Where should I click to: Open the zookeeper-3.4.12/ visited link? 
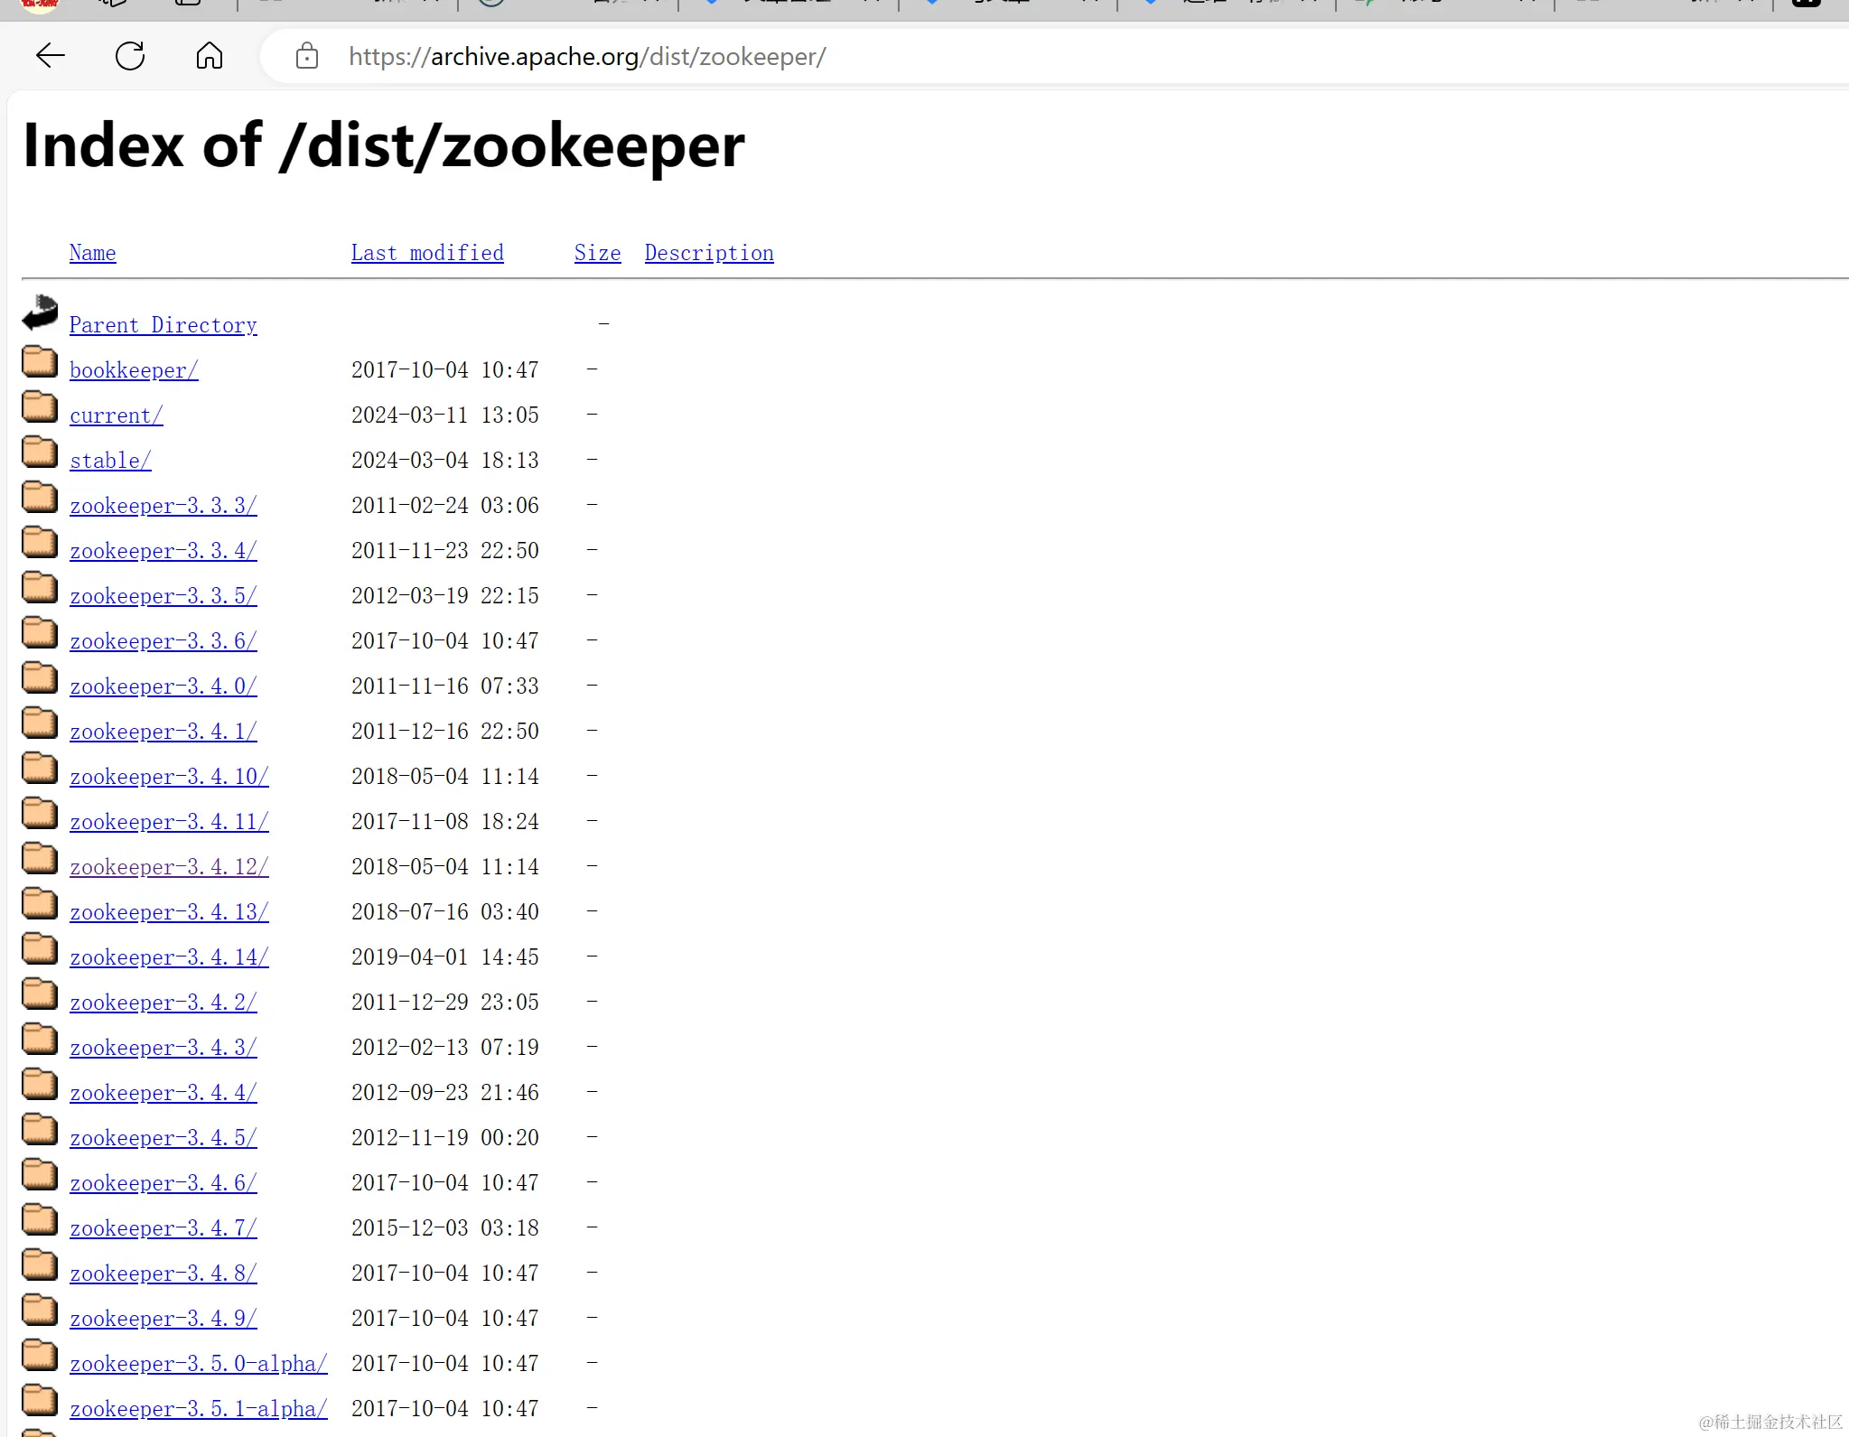pos(169,867)
